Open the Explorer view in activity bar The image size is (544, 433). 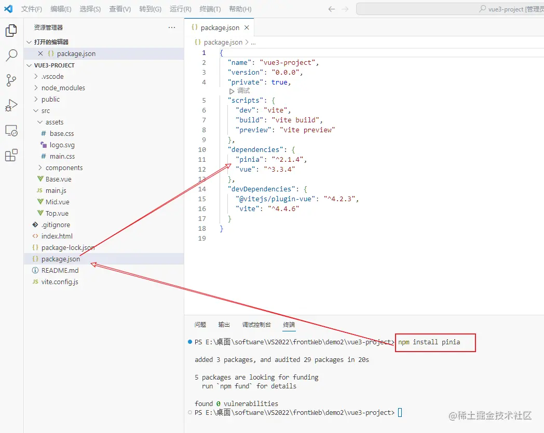11,31
